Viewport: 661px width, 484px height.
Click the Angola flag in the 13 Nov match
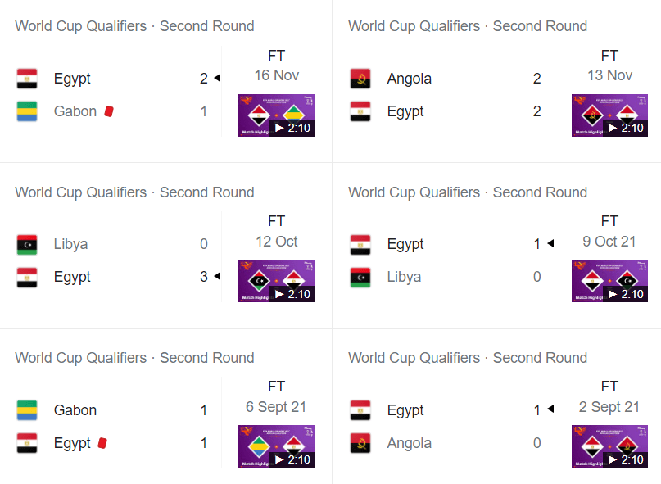coord(360,79)
